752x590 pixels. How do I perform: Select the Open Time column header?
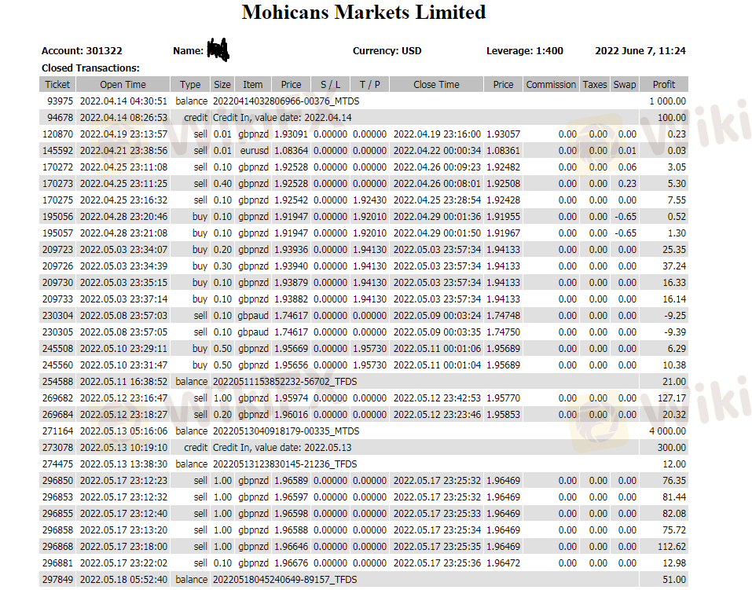123,84
